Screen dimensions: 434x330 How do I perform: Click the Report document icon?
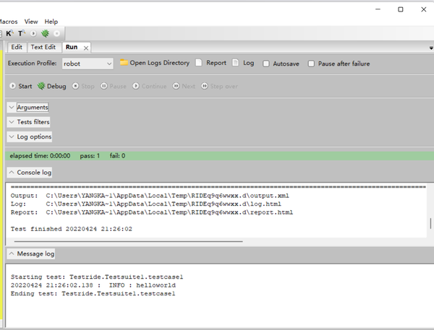click(198, 63)
